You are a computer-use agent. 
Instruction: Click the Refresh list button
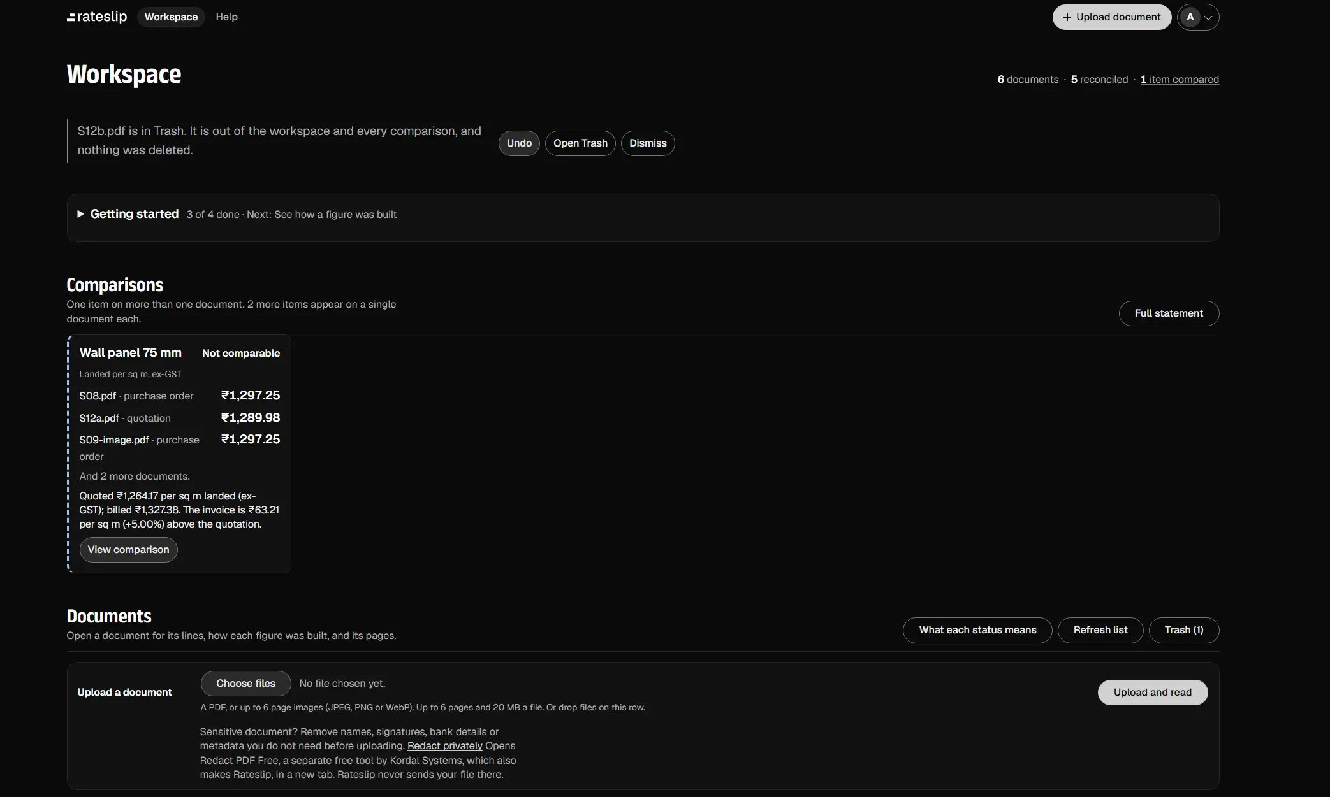1100,630
